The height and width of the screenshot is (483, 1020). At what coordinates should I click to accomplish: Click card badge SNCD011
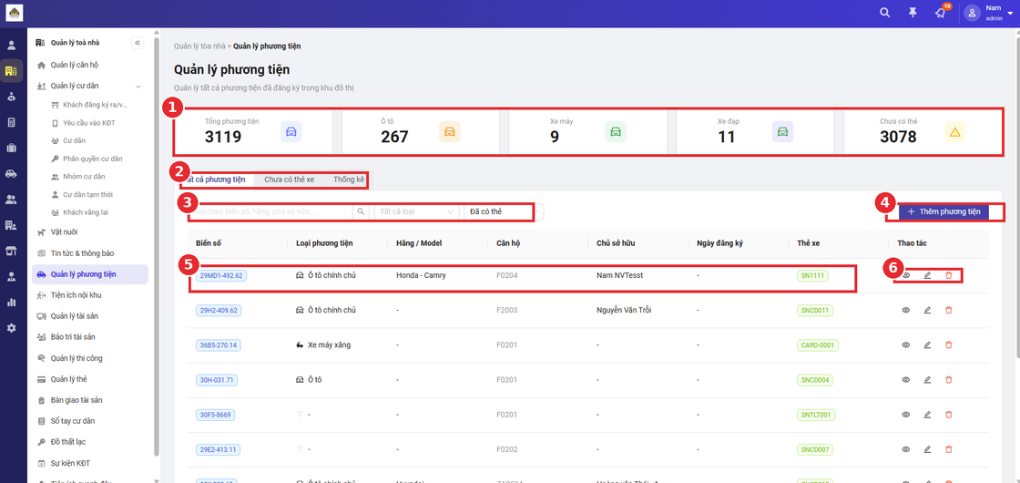coord(814,311)
